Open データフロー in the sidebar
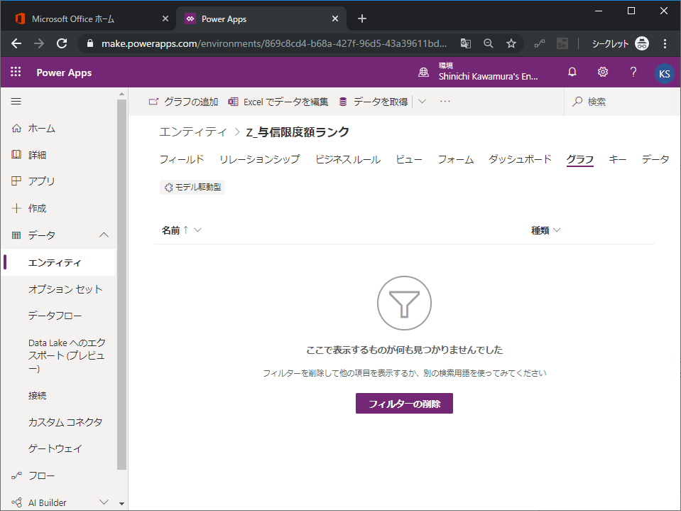The height and width of the screenshot is (511, 681). (x=55, y=316)
